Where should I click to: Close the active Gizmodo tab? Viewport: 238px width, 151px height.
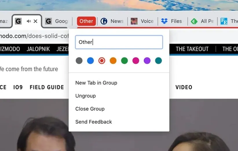click(x=35, y=21)
